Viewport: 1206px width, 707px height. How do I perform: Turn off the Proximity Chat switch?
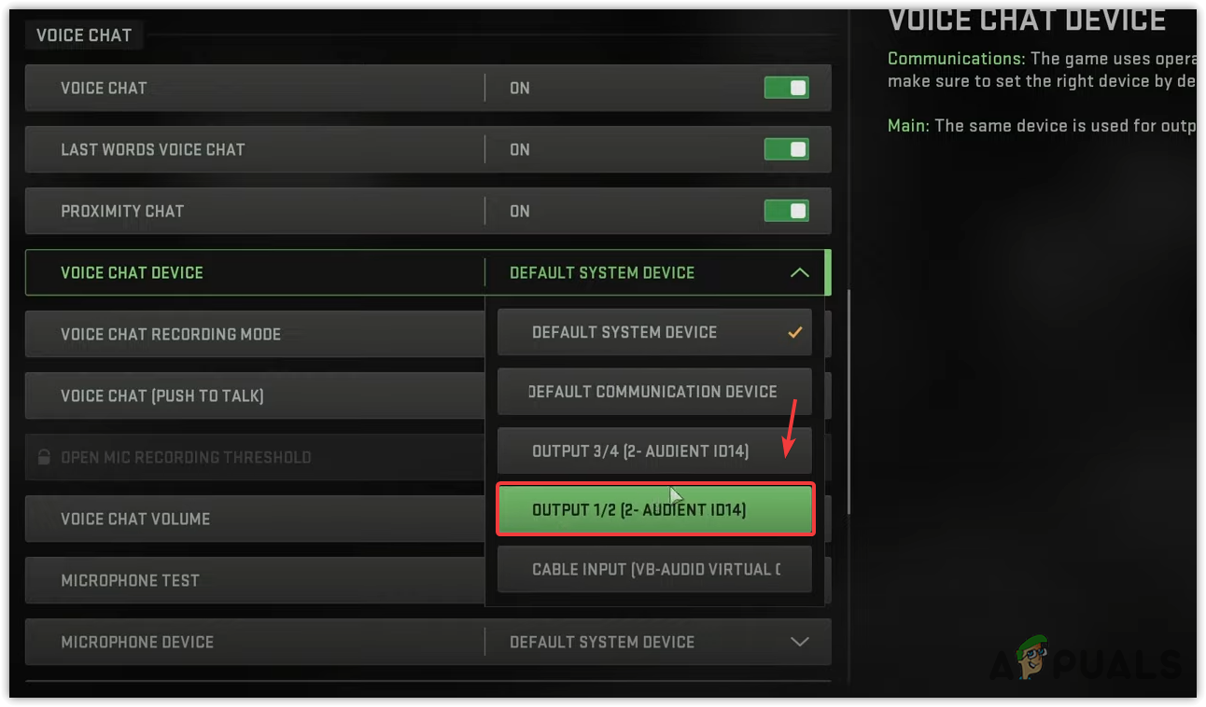[x=786, y=211]
